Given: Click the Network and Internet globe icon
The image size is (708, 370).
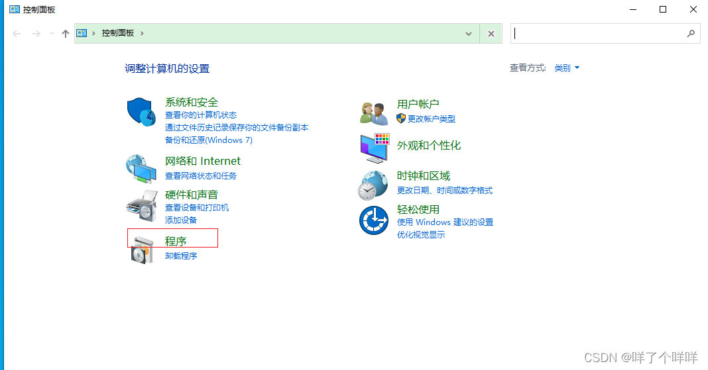Looking at the screenshot, I should click(x=141, y=169).
